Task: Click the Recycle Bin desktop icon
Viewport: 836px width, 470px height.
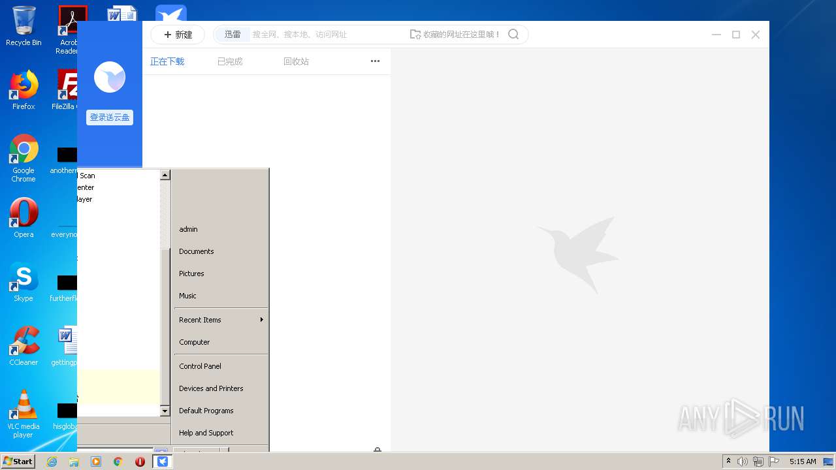Action: [x=24, y=26]
